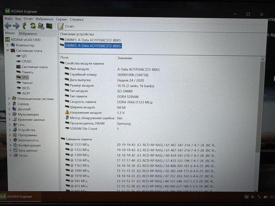The height and width of the screenshot is (206, 275).
Task: Expand the Операционная система node
Action: (x=9, y=99)
